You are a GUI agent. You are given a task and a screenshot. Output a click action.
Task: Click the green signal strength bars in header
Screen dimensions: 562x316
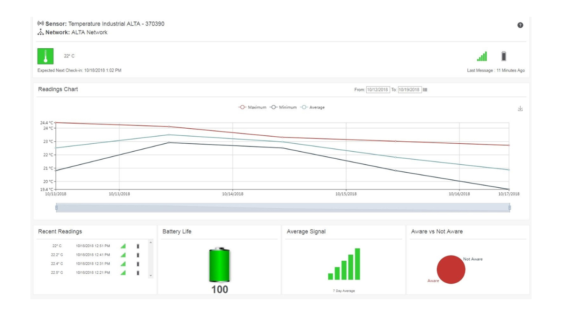[482, 56]
